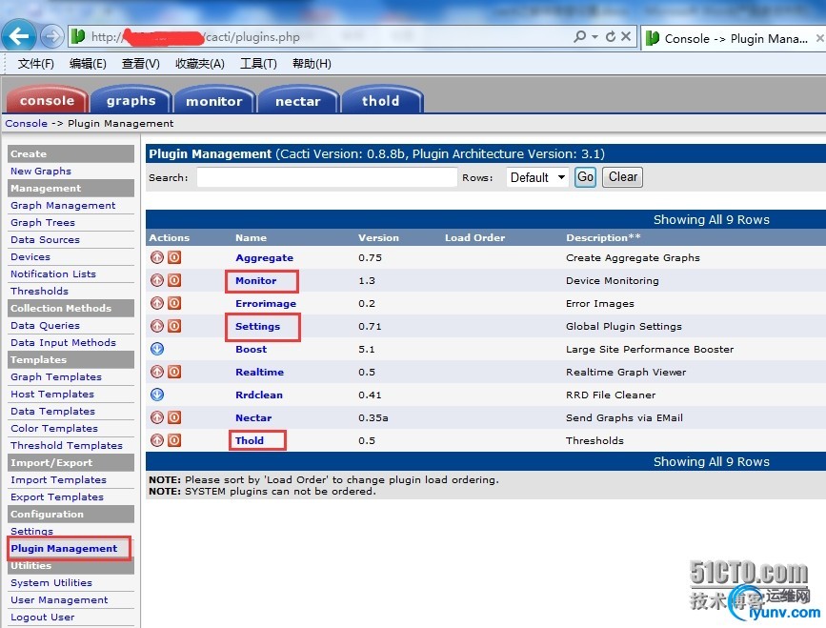Click the browser Back arrow button
826x628 pixels.
pos(19,36)
